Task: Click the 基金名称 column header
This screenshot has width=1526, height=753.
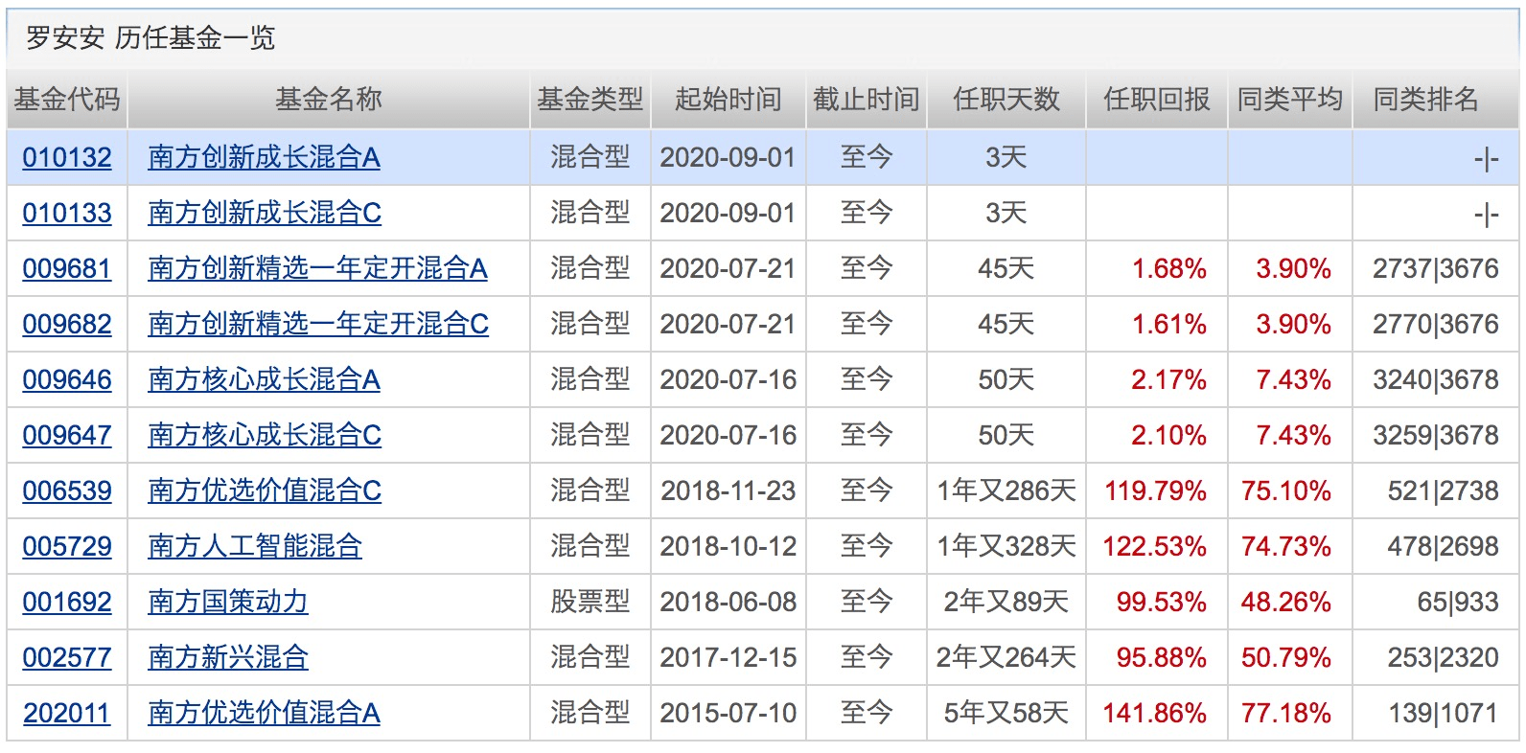Action: 329,99
